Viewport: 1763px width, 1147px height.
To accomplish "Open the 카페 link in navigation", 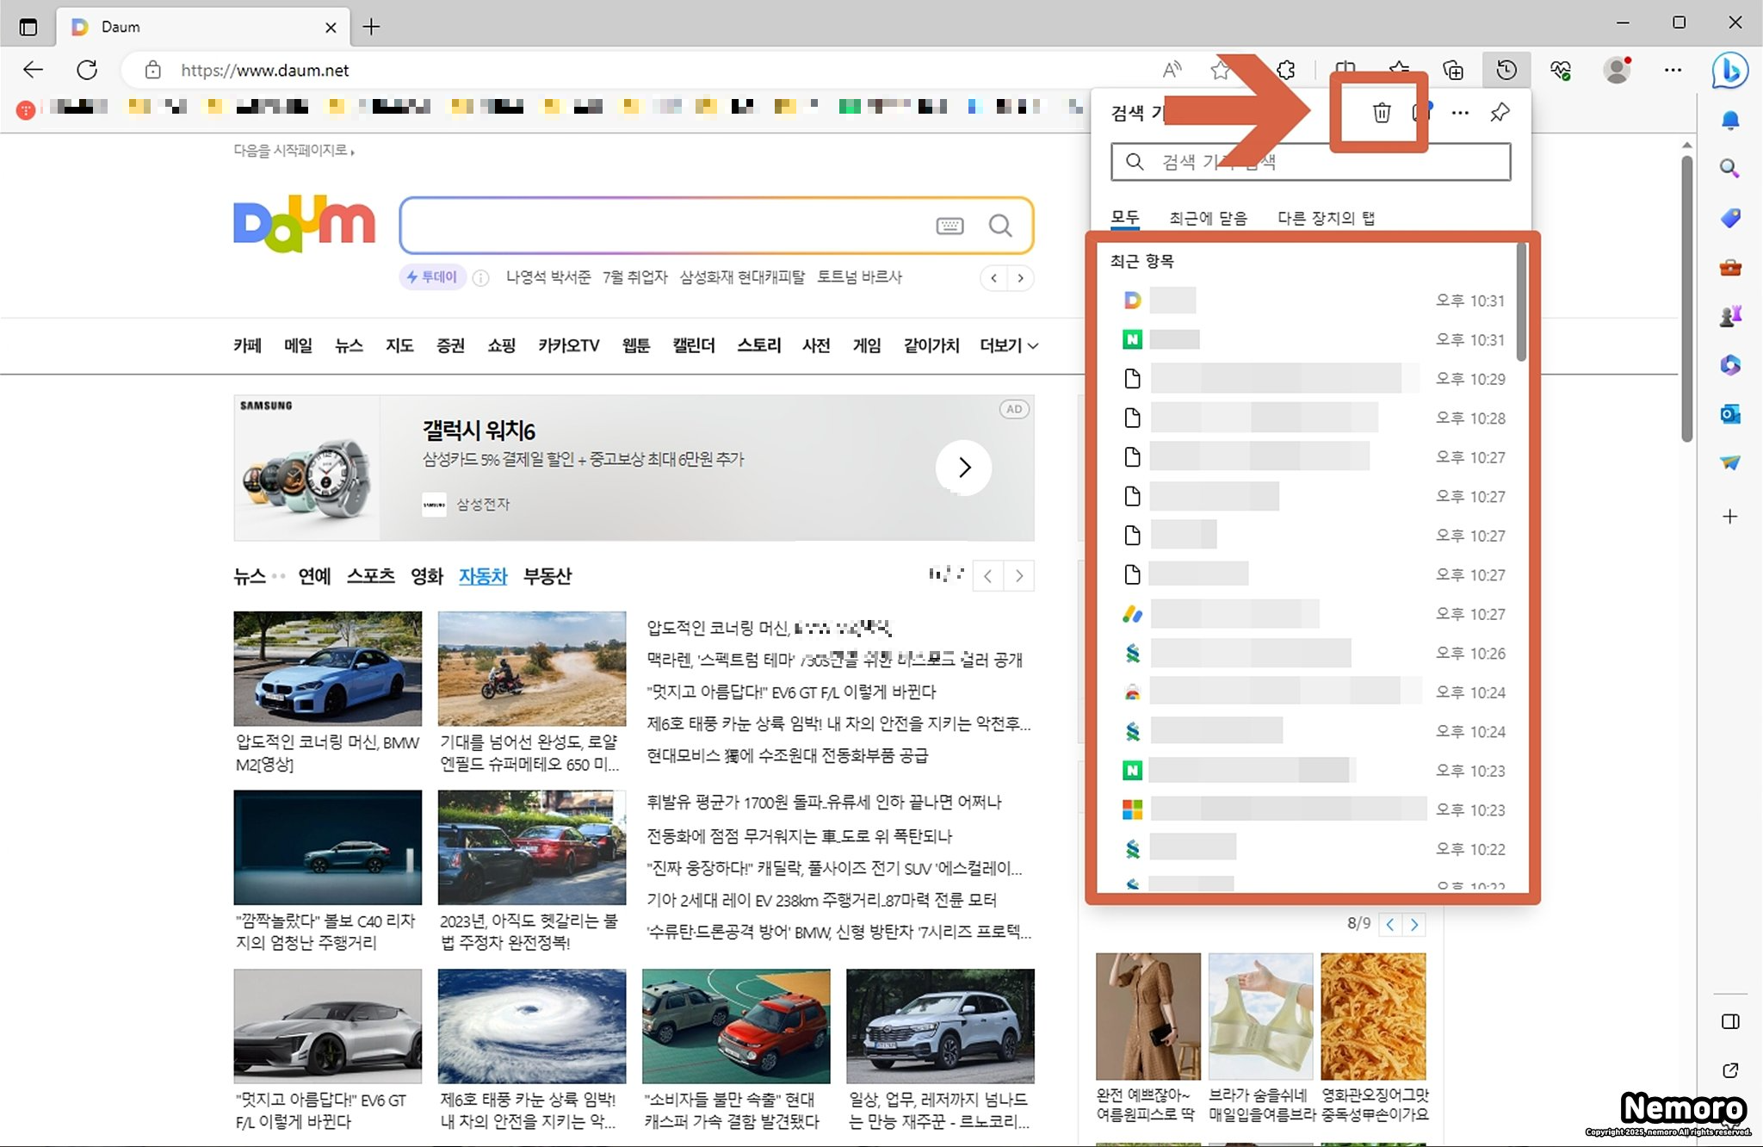I will 247,345.
